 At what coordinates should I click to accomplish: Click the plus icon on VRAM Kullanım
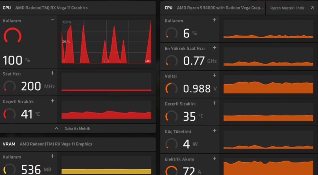[x=53, y=156]
